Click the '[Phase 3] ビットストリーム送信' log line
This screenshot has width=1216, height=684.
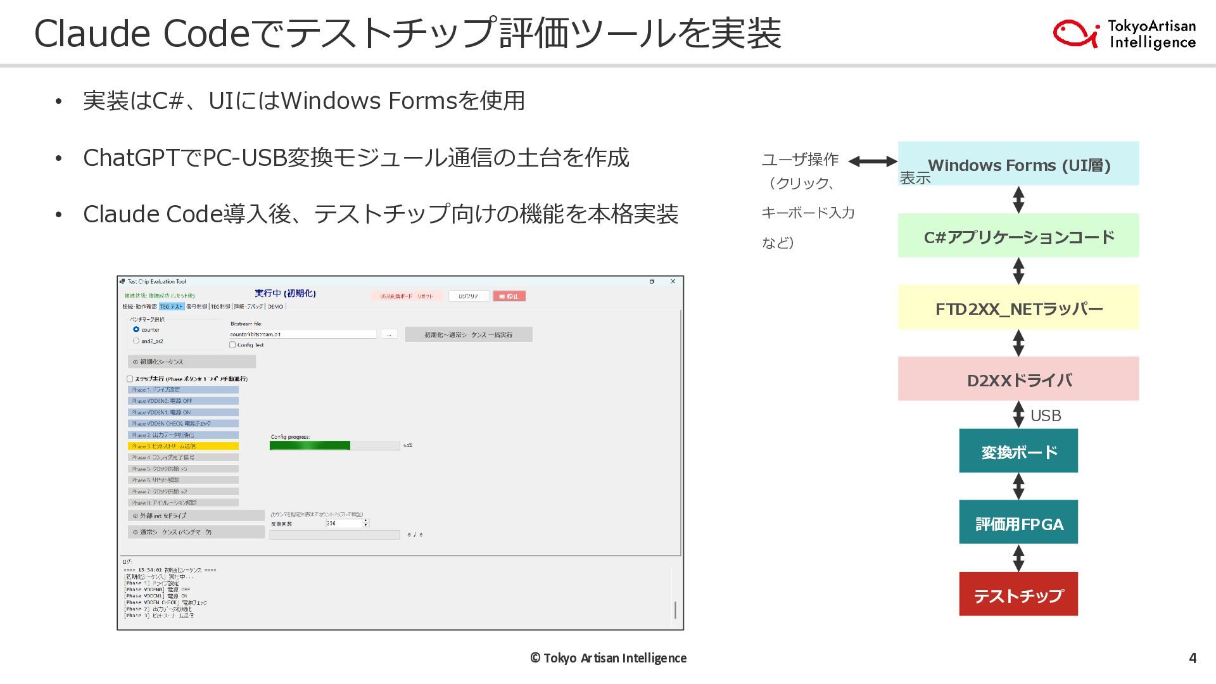[x=160, y=616]
